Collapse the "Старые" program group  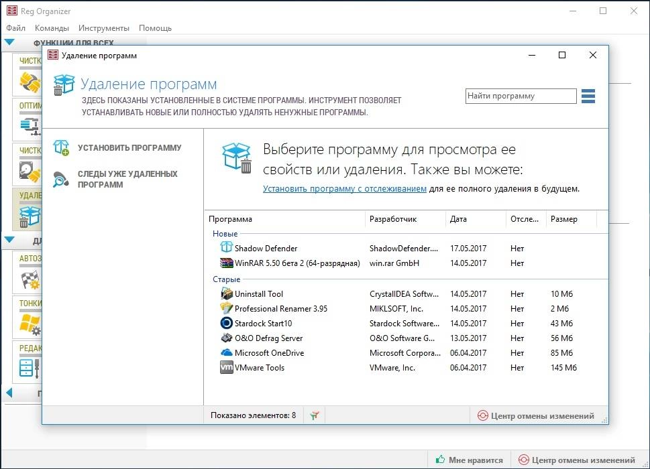226,279
